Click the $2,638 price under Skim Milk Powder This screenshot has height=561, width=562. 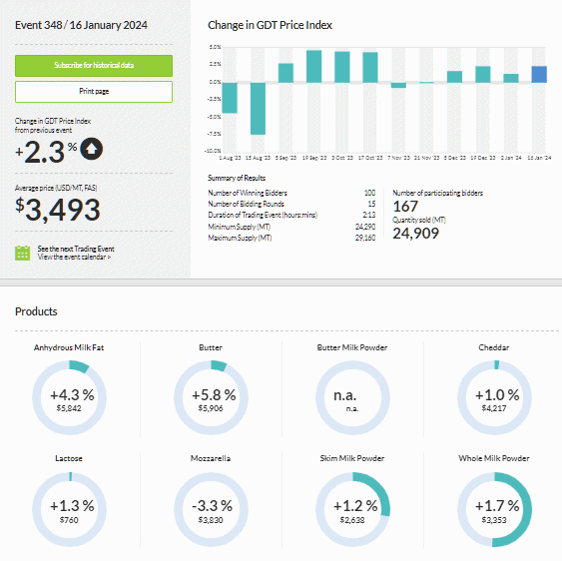coord(352,520)
